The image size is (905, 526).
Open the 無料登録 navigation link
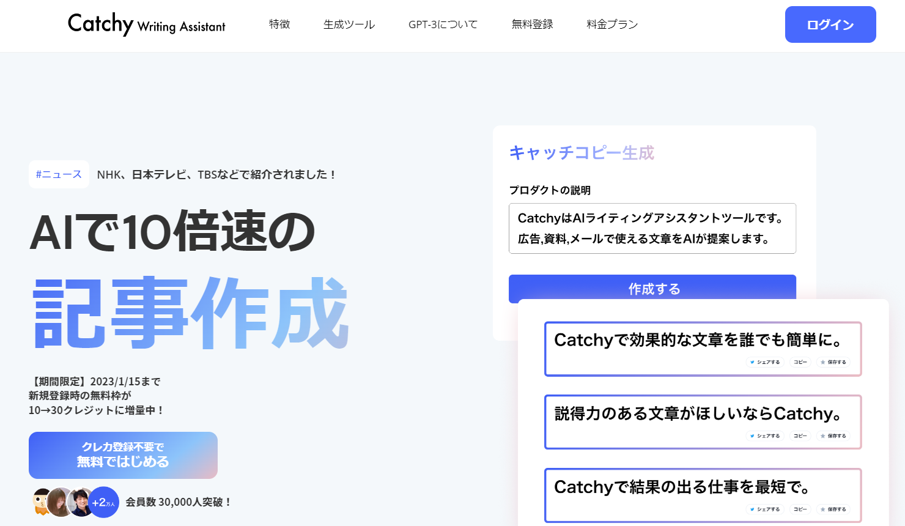pyautogui.click(x=533, y=24)
